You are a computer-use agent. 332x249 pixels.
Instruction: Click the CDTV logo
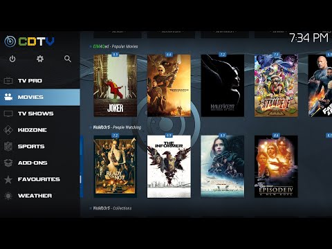[x=30, y=41]
